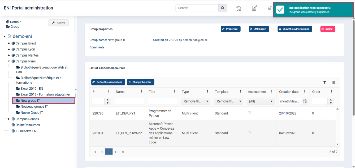Open the Type filter dropdown
This screenshot has height=168, width=355.
point(195,101)
